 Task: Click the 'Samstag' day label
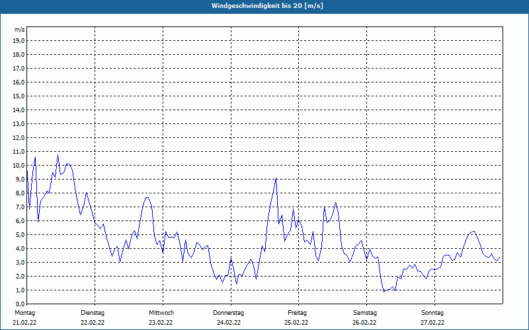[x=365, y=313]
